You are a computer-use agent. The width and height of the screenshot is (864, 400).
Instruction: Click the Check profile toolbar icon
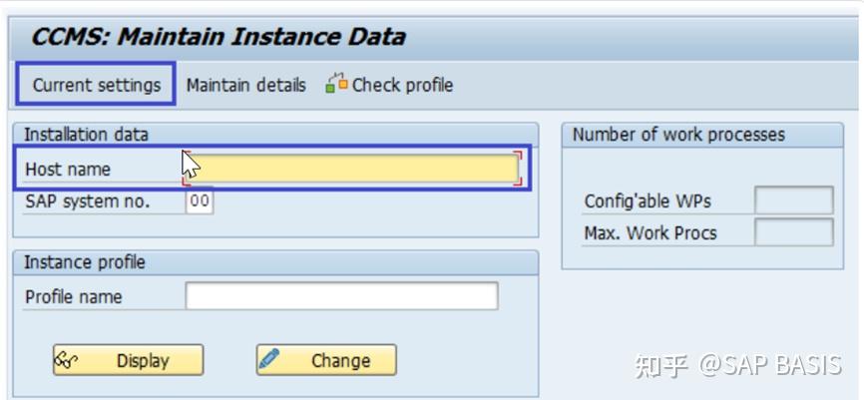(336, 84)
